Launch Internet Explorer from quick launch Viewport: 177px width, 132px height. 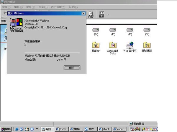(x=17, y=129)
